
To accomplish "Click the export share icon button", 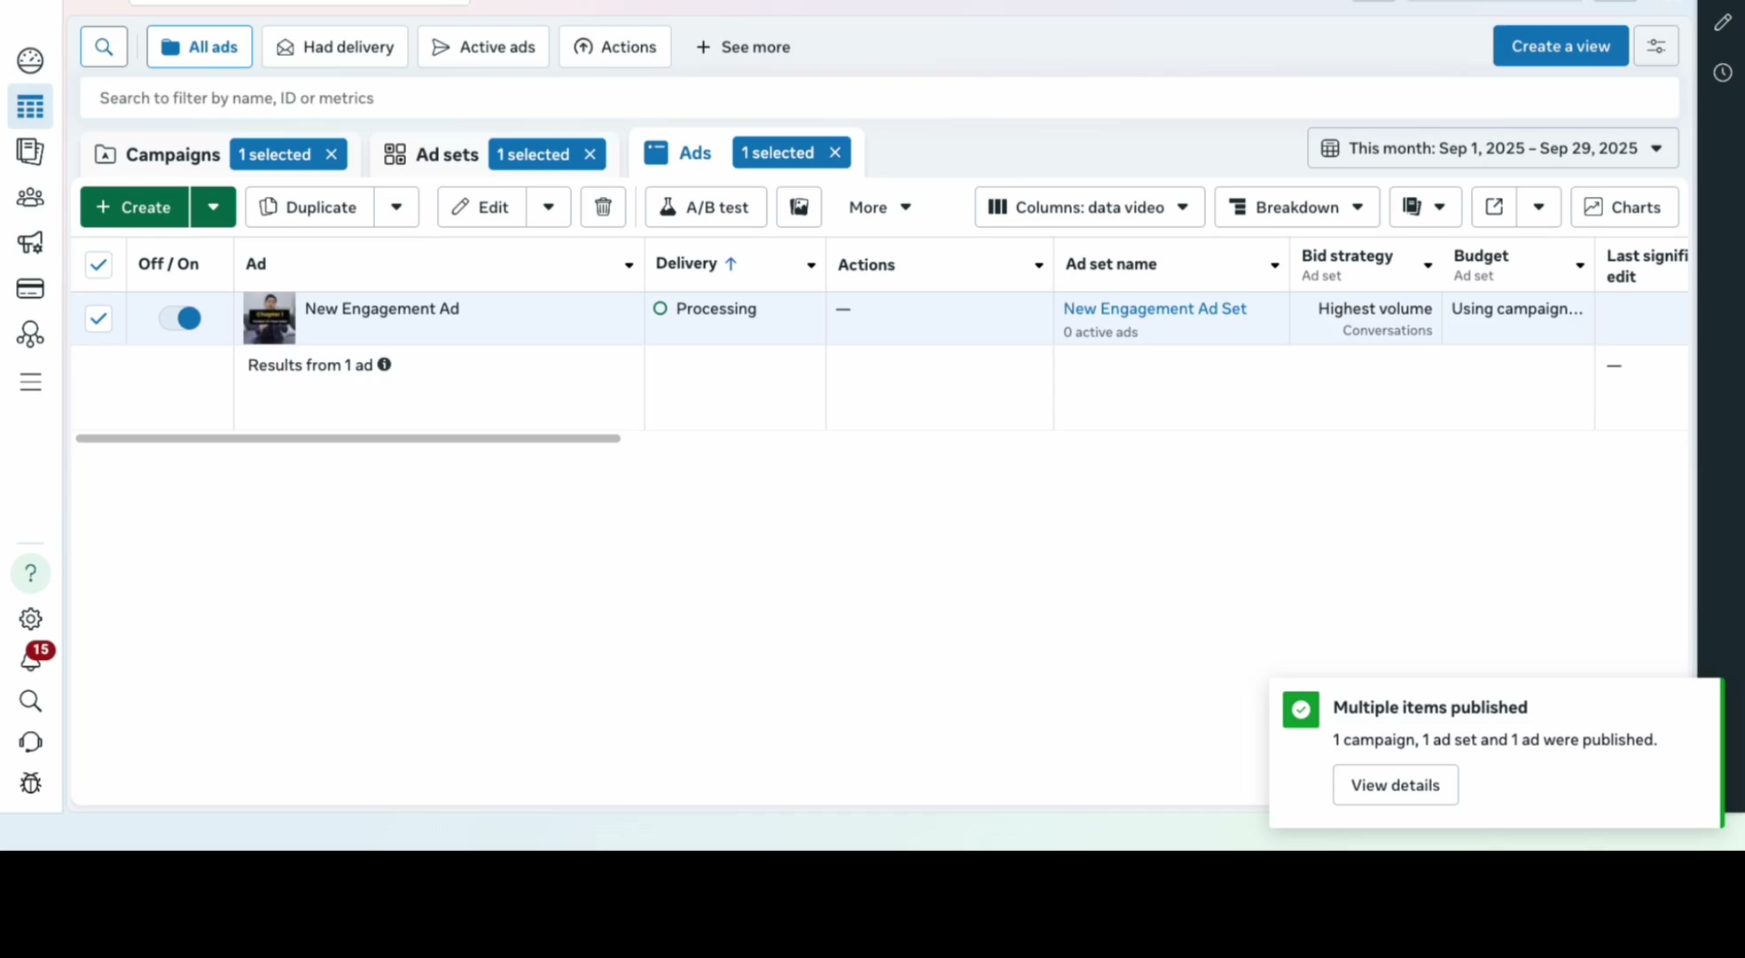I will [x=1494, y=207].
